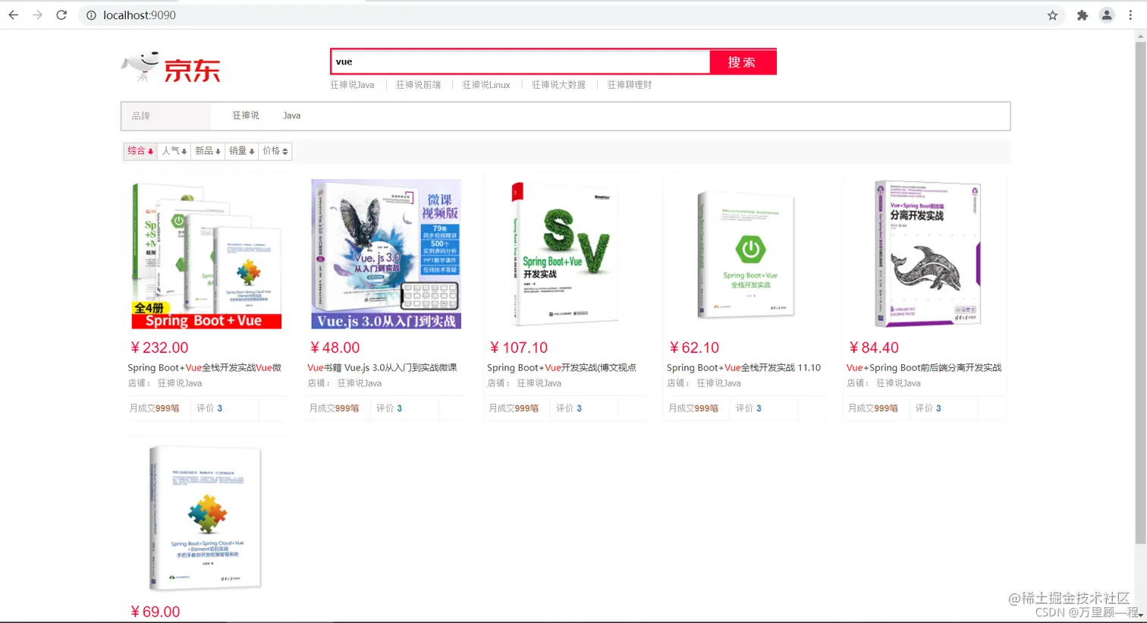Sort results by 新品
1147x623 pixels.
coord(208,151)
